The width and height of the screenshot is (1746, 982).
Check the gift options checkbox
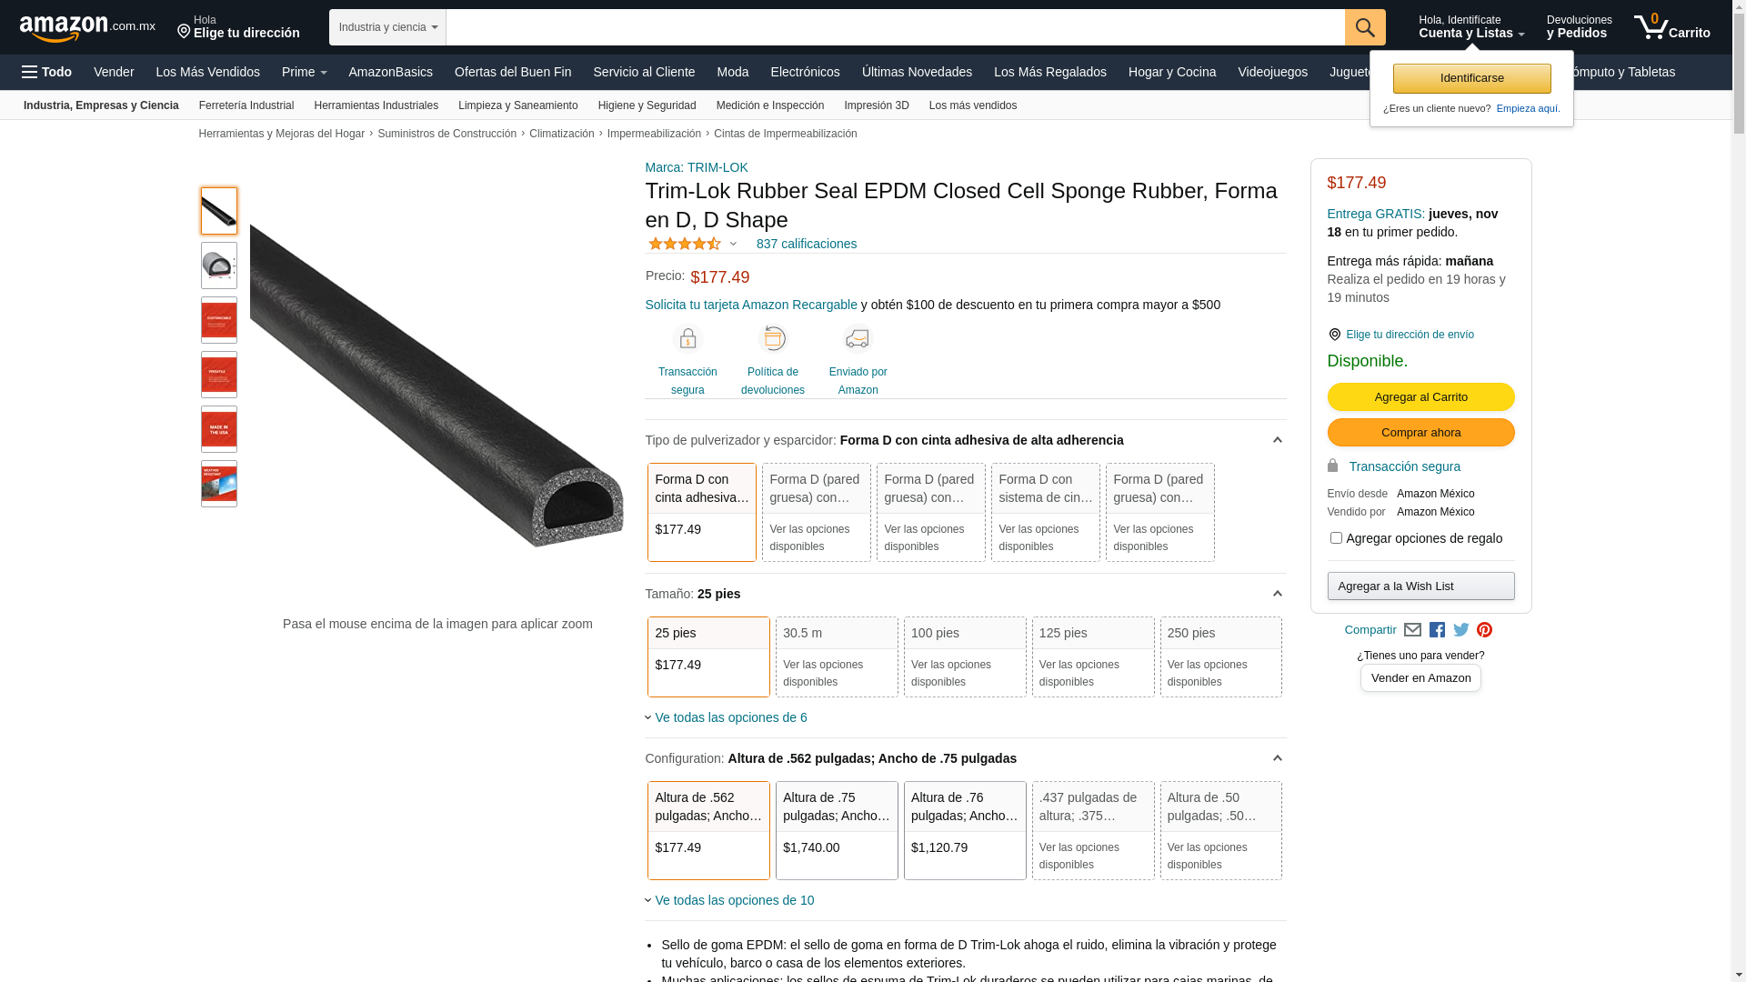click(1336, 538)
